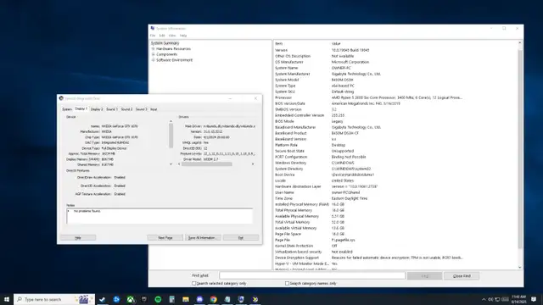
Task: Click Device list scroll down arrow
Action: point(171,164)
